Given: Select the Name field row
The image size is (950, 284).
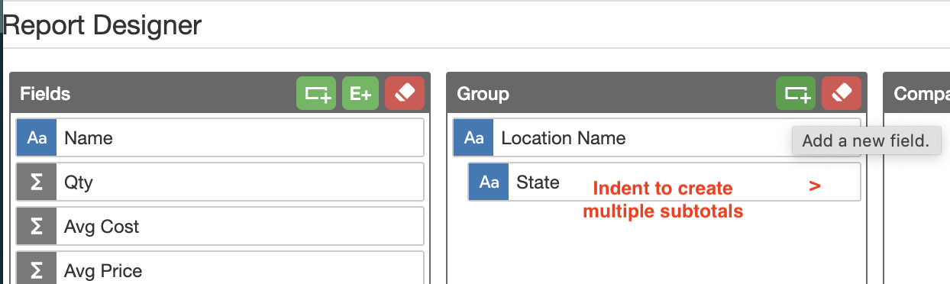Looking at the screenshot, I should (x=220, y=138).
